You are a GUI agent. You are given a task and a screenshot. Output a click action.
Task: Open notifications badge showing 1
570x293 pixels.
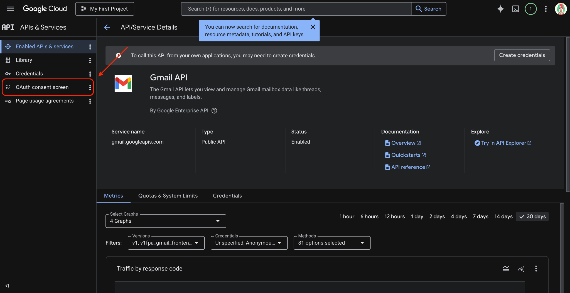[x=530, y=9]
